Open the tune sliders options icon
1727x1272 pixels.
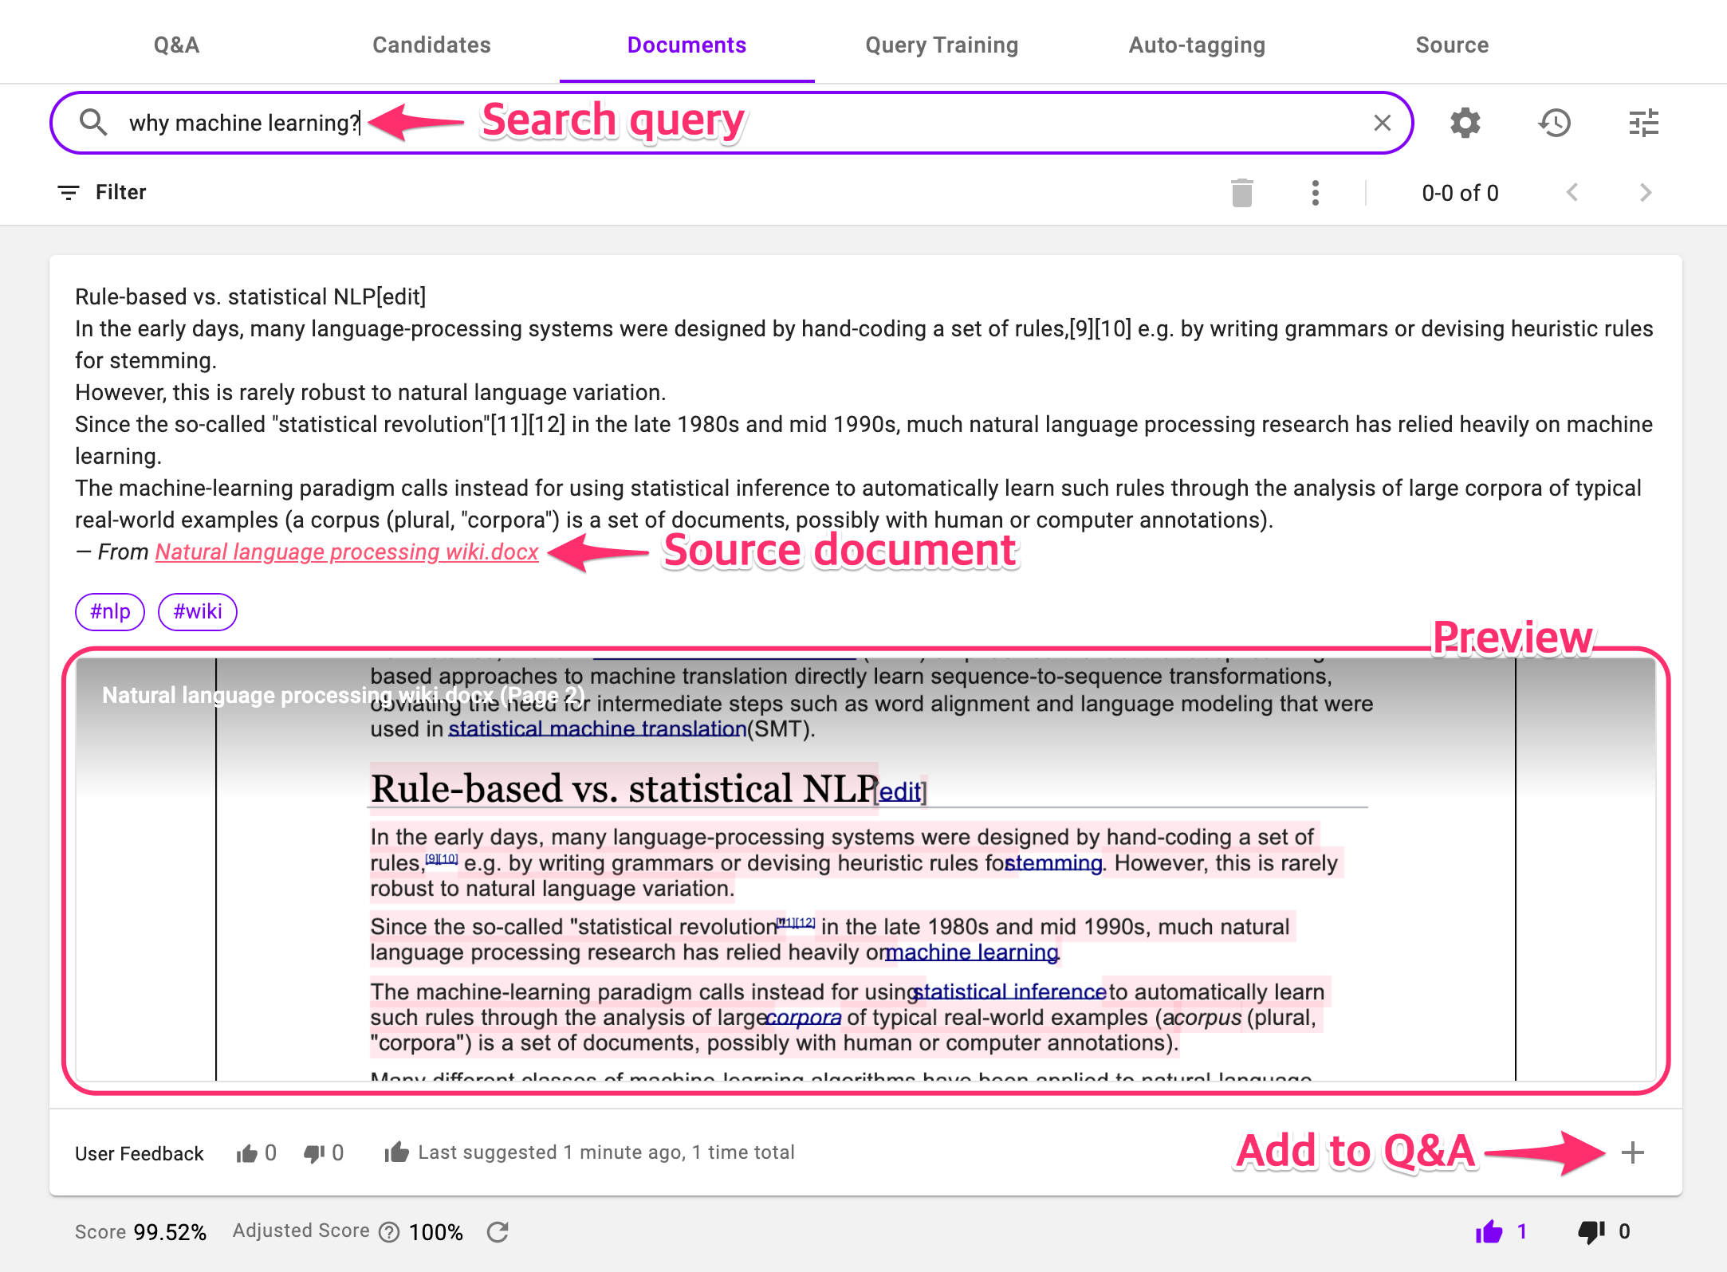[1643, 124]
